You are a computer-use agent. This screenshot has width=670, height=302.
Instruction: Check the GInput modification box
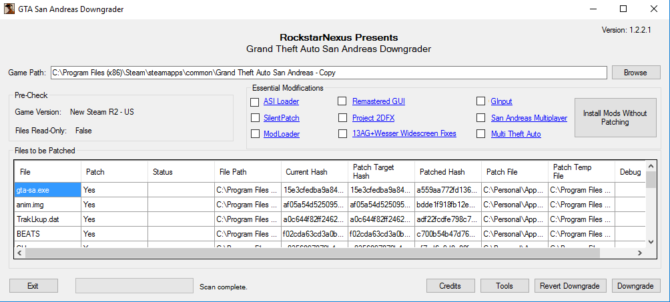480,102
